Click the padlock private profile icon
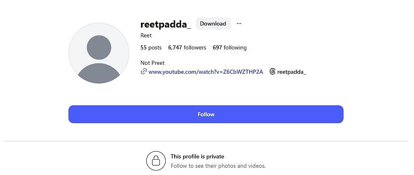414x175 pixels. coord(156,161)
